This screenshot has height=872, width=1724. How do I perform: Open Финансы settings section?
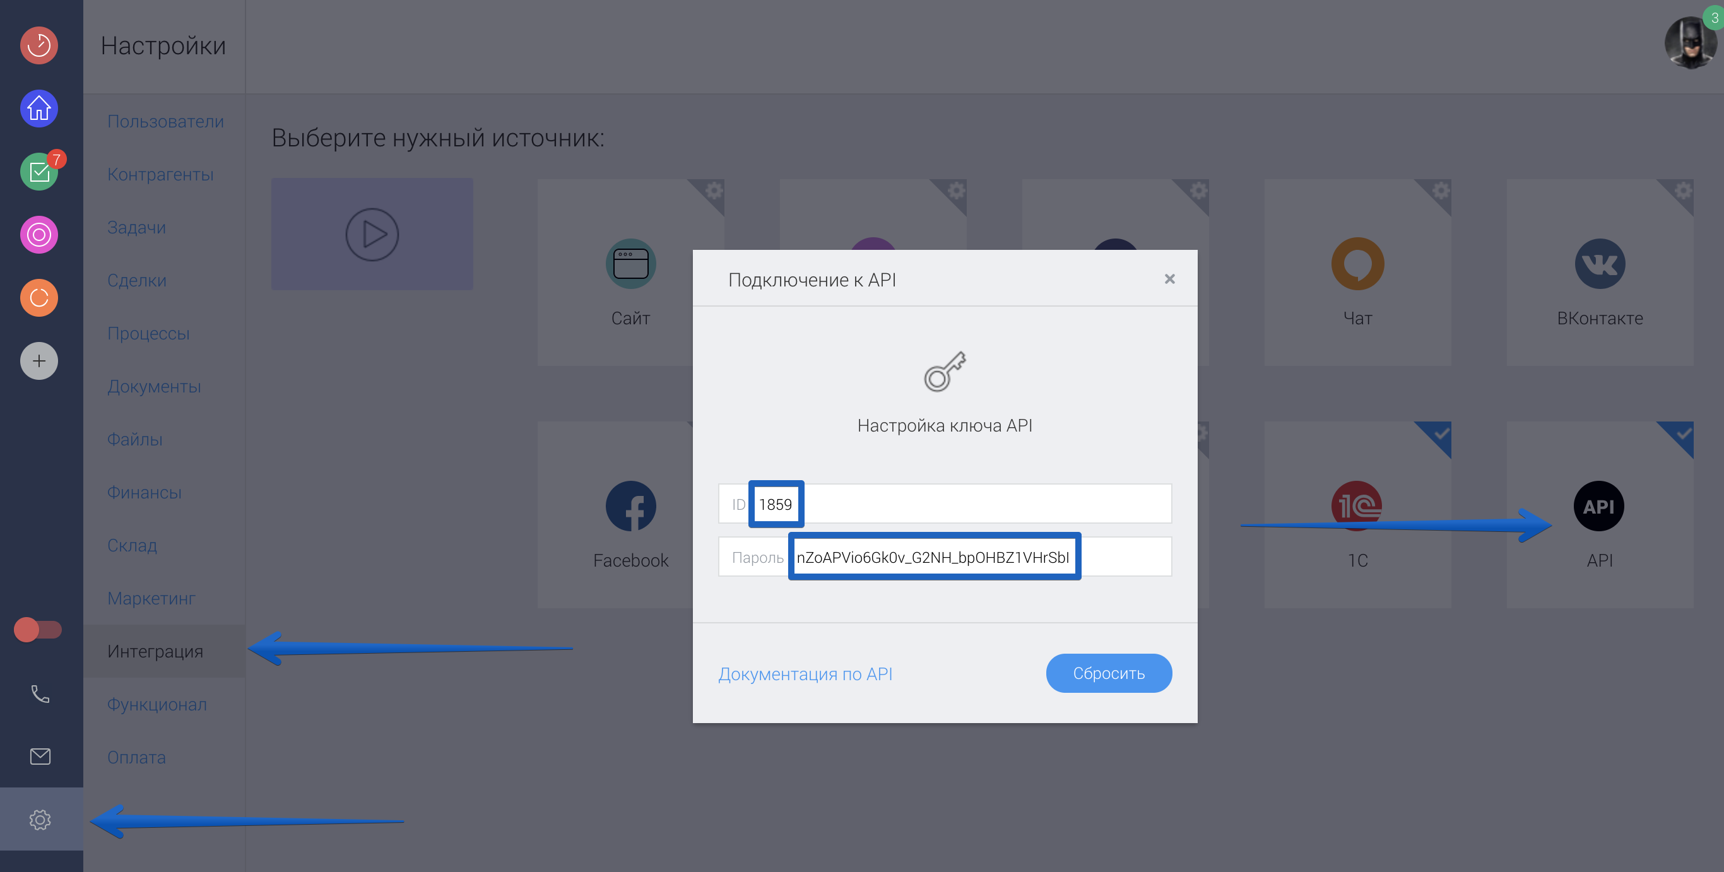pyautogui.click(x=144, y=492)
